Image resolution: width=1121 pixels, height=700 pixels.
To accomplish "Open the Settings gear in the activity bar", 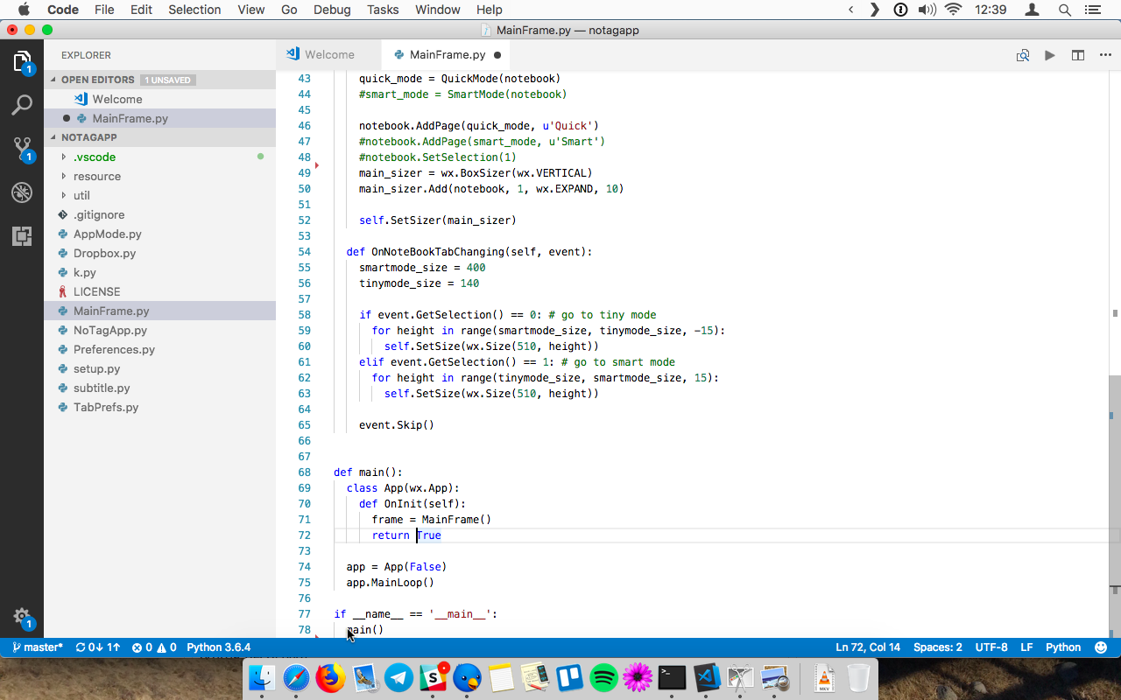I will pyautogui.click(x=21, y=616).
